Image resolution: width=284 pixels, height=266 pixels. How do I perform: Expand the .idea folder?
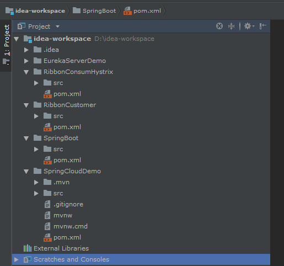[26, 50]
